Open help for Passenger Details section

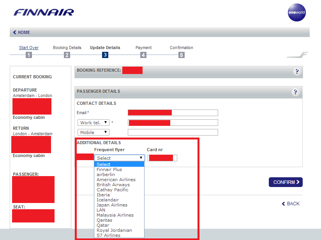pyautogui.click(x=295, y=92)
